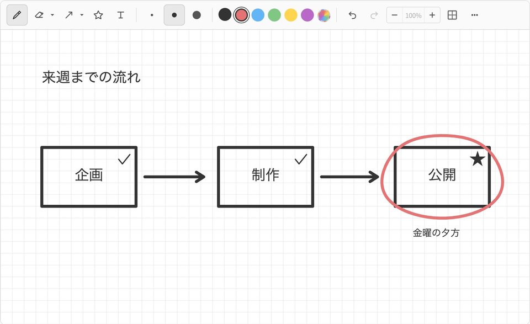Zoom out with the minus button
The width and height of the screenshot is (530, 324).
(x=394, y=15)
